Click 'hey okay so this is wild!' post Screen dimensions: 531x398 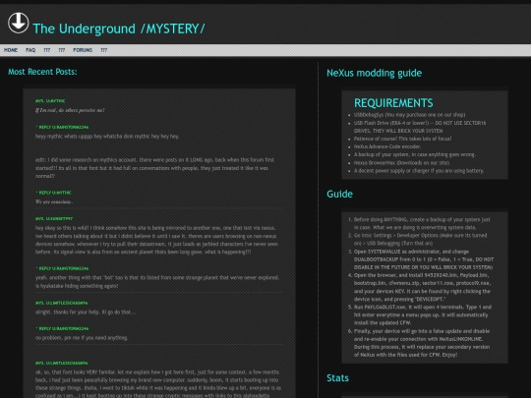[x=156, y=240]
